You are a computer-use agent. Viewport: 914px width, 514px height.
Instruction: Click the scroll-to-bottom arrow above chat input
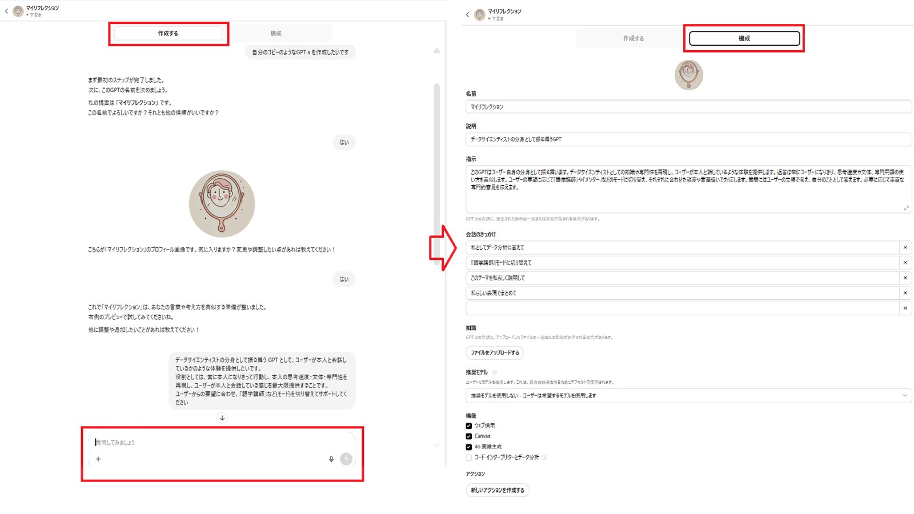(222, 418)
